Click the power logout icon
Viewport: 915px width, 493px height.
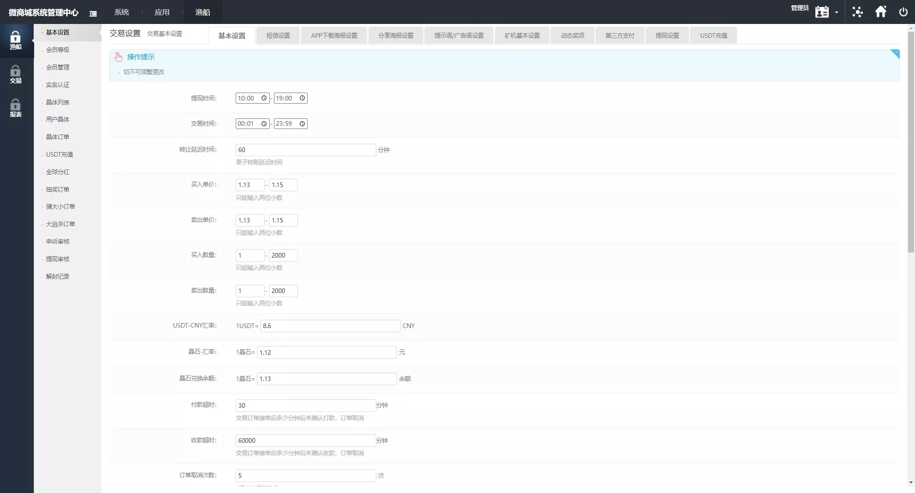[903, 12]
